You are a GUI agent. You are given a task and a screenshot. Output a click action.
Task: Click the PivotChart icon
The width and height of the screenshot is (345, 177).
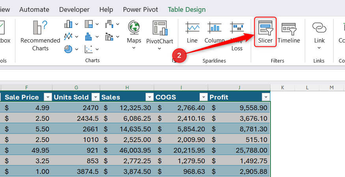160,28
